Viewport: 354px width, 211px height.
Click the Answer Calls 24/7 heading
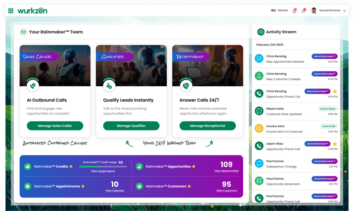click(199, 100)
